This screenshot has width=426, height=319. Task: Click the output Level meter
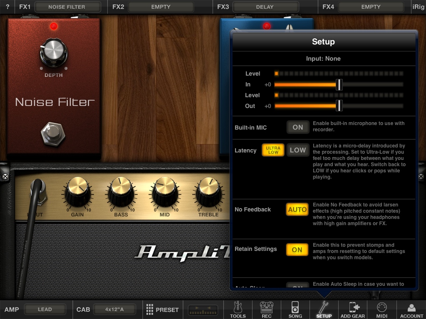339,95
